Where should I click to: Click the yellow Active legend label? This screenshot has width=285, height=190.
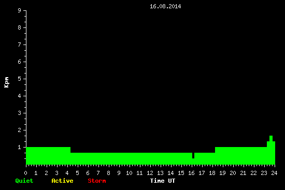point(62,181)
